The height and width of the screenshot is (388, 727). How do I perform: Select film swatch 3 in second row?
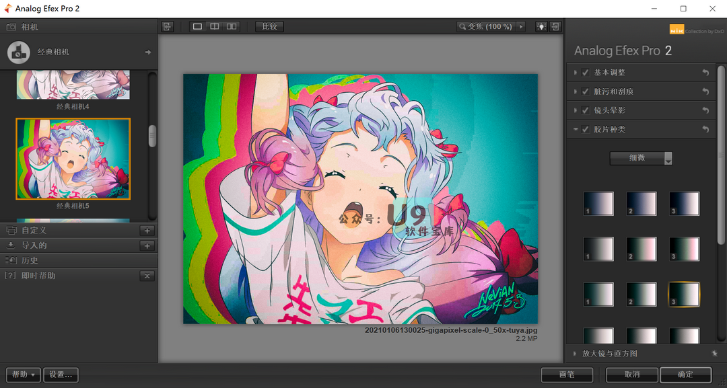click(684, 249)
